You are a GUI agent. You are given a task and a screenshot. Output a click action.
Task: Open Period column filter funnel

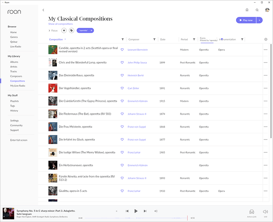point(194,39)
